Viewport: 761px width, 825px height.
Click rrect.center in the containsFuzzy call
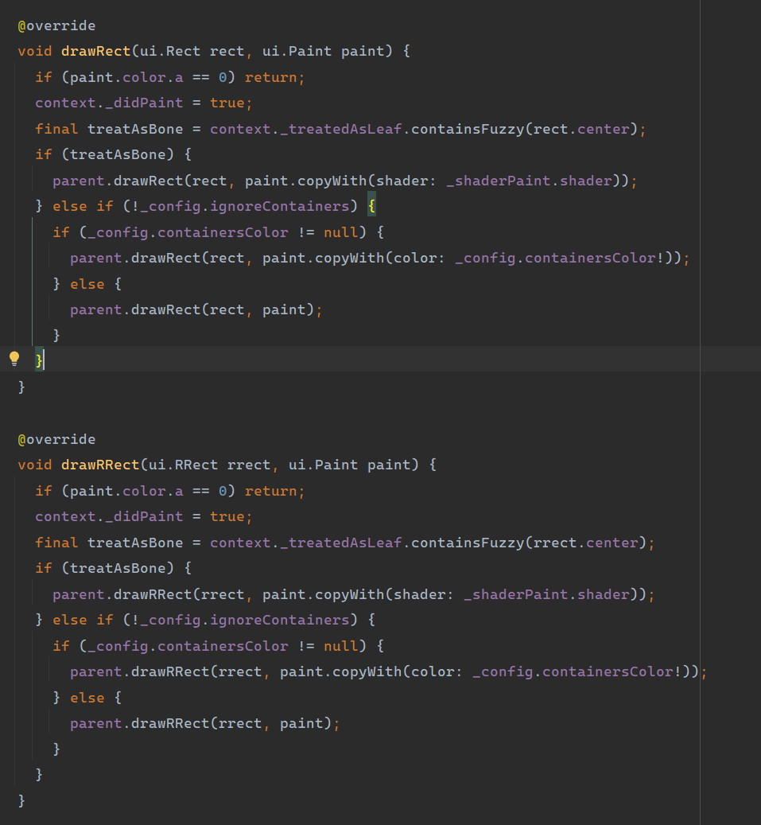(586, 543)
